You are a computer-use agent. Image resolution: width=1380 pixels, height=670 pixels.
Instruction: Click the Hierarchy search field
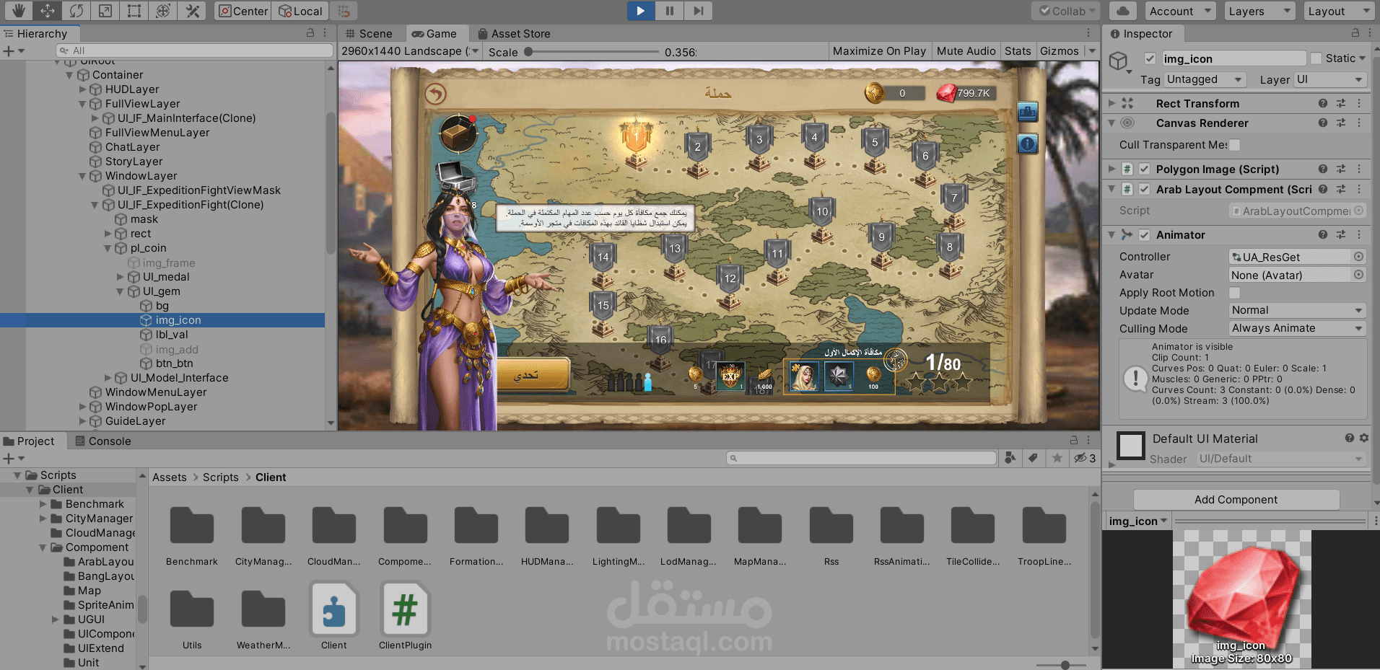click(194, 50)
